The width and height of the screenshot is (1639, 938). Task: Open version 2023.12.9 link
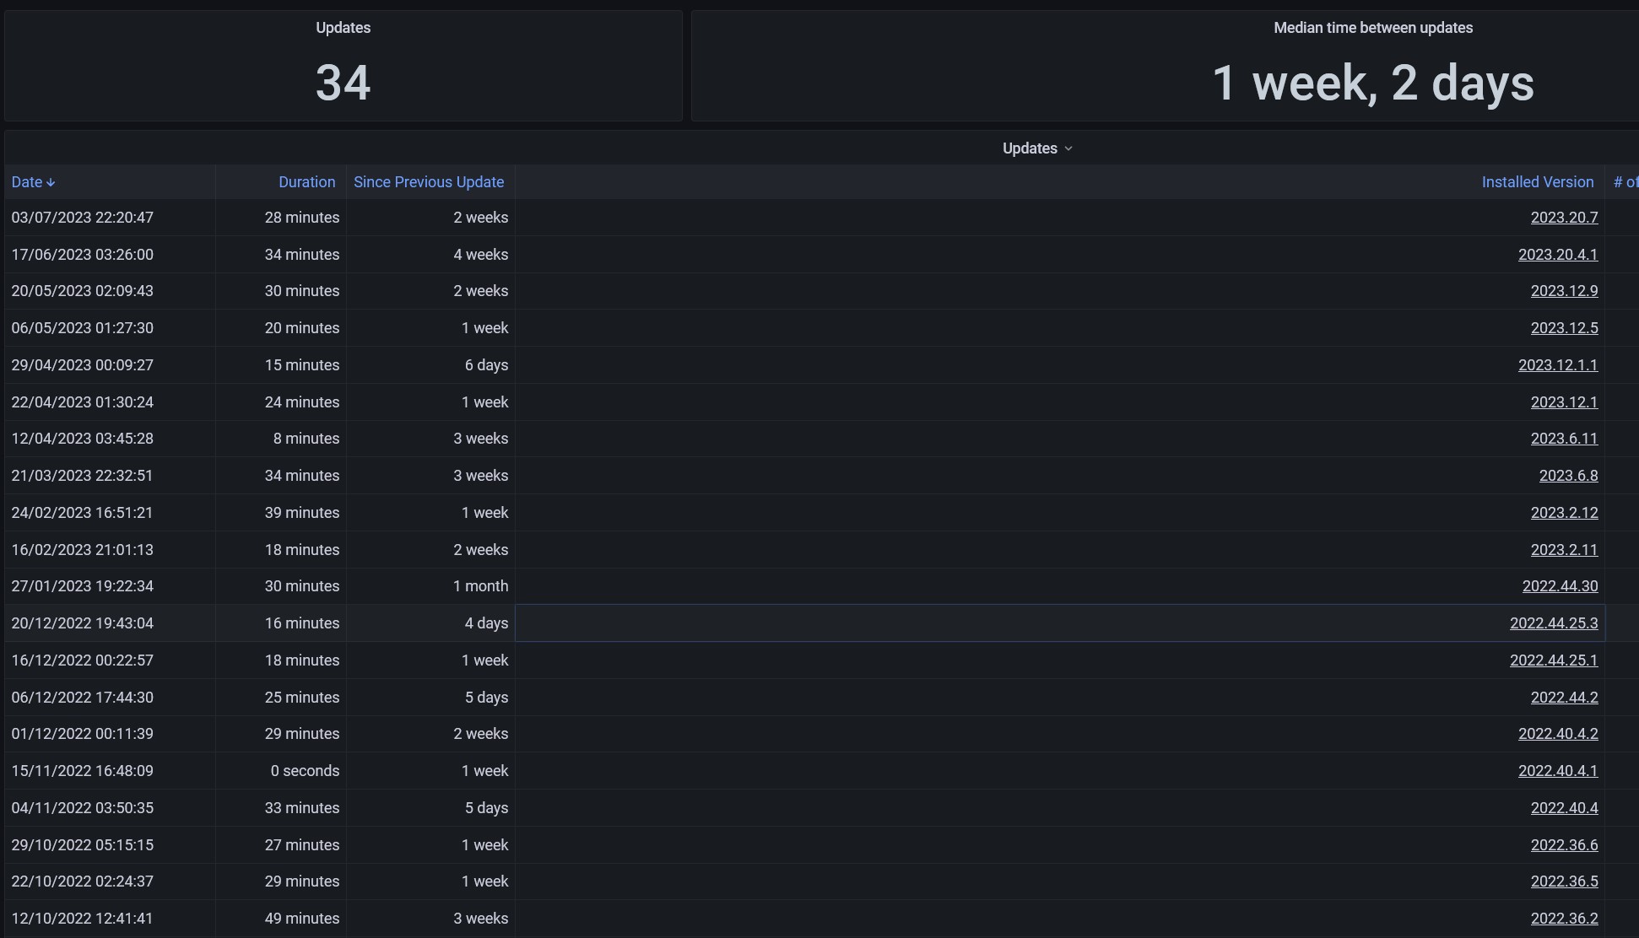(1564, 291)
